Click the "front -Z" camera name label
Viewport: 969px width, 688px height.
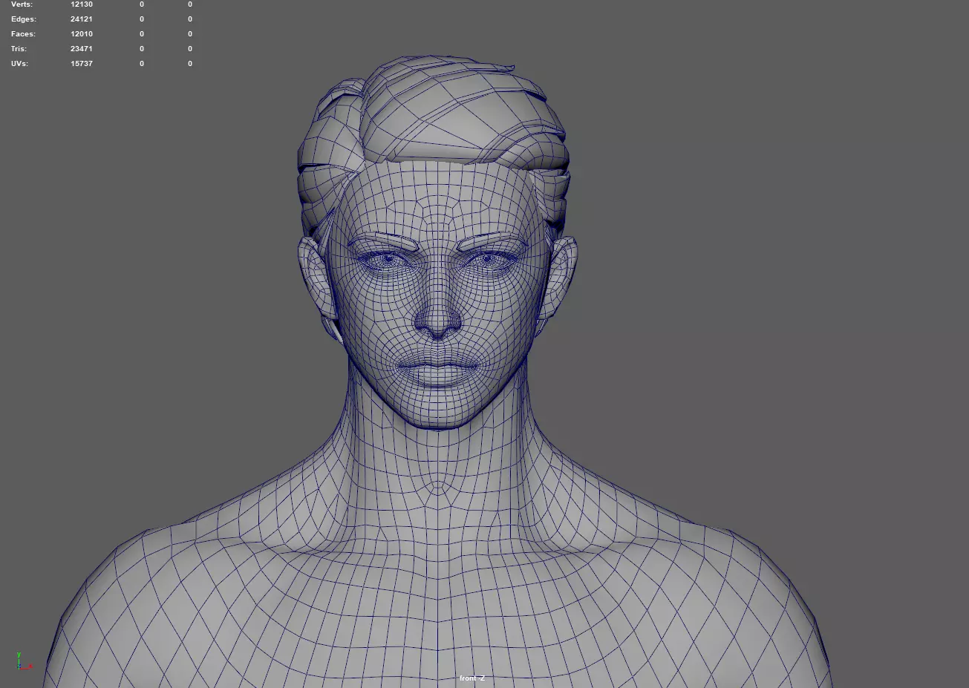[472, 678]
